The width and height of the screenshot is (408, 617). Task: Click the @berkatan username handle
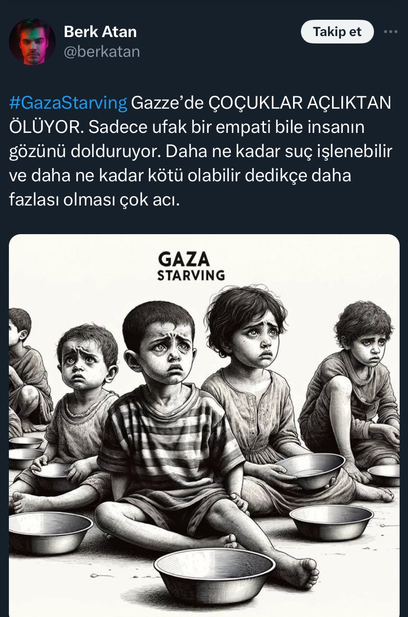102,51
